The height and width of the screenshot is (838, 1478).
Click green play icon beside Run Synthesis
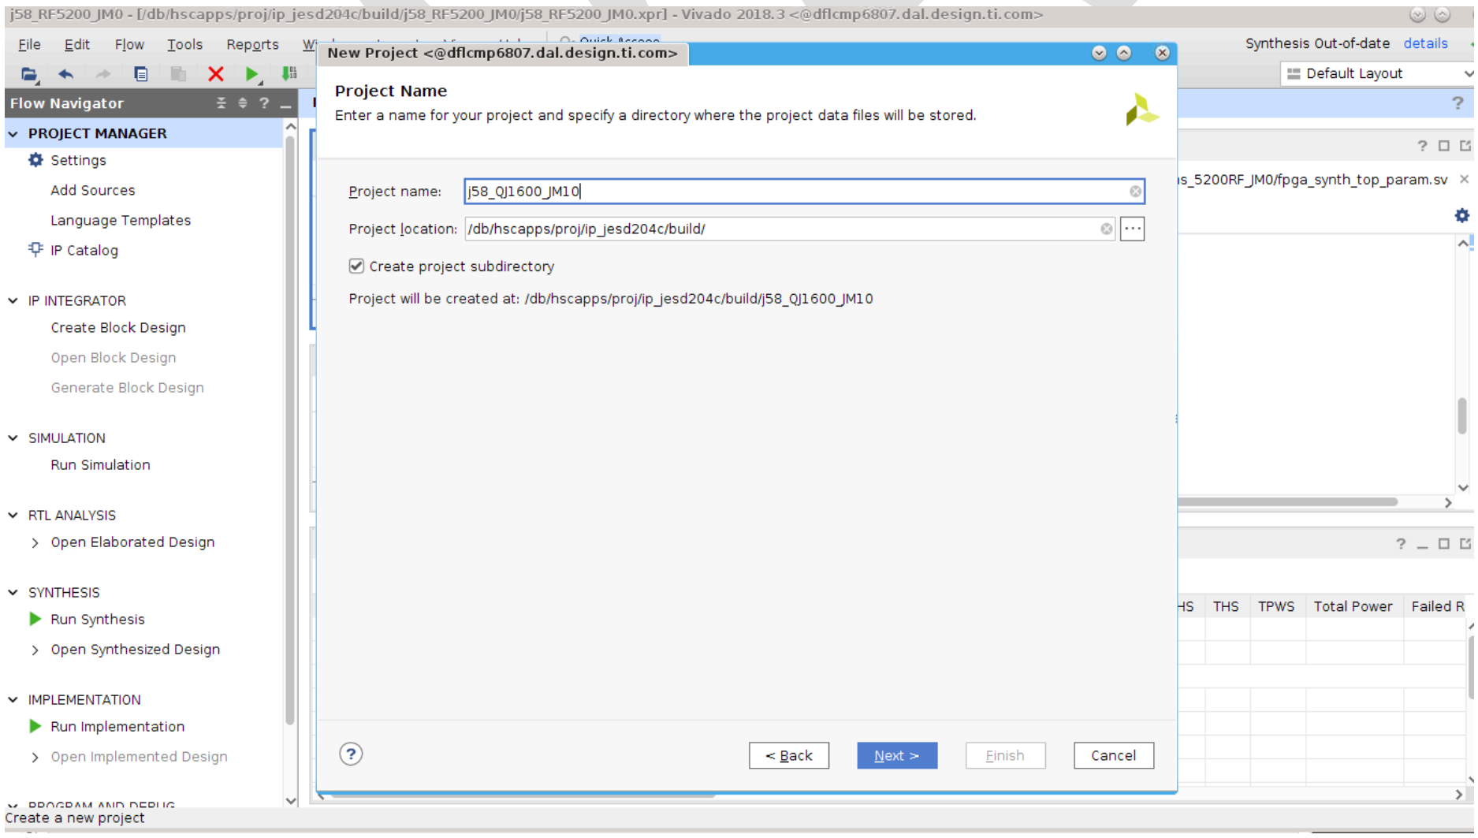(35, 620)
